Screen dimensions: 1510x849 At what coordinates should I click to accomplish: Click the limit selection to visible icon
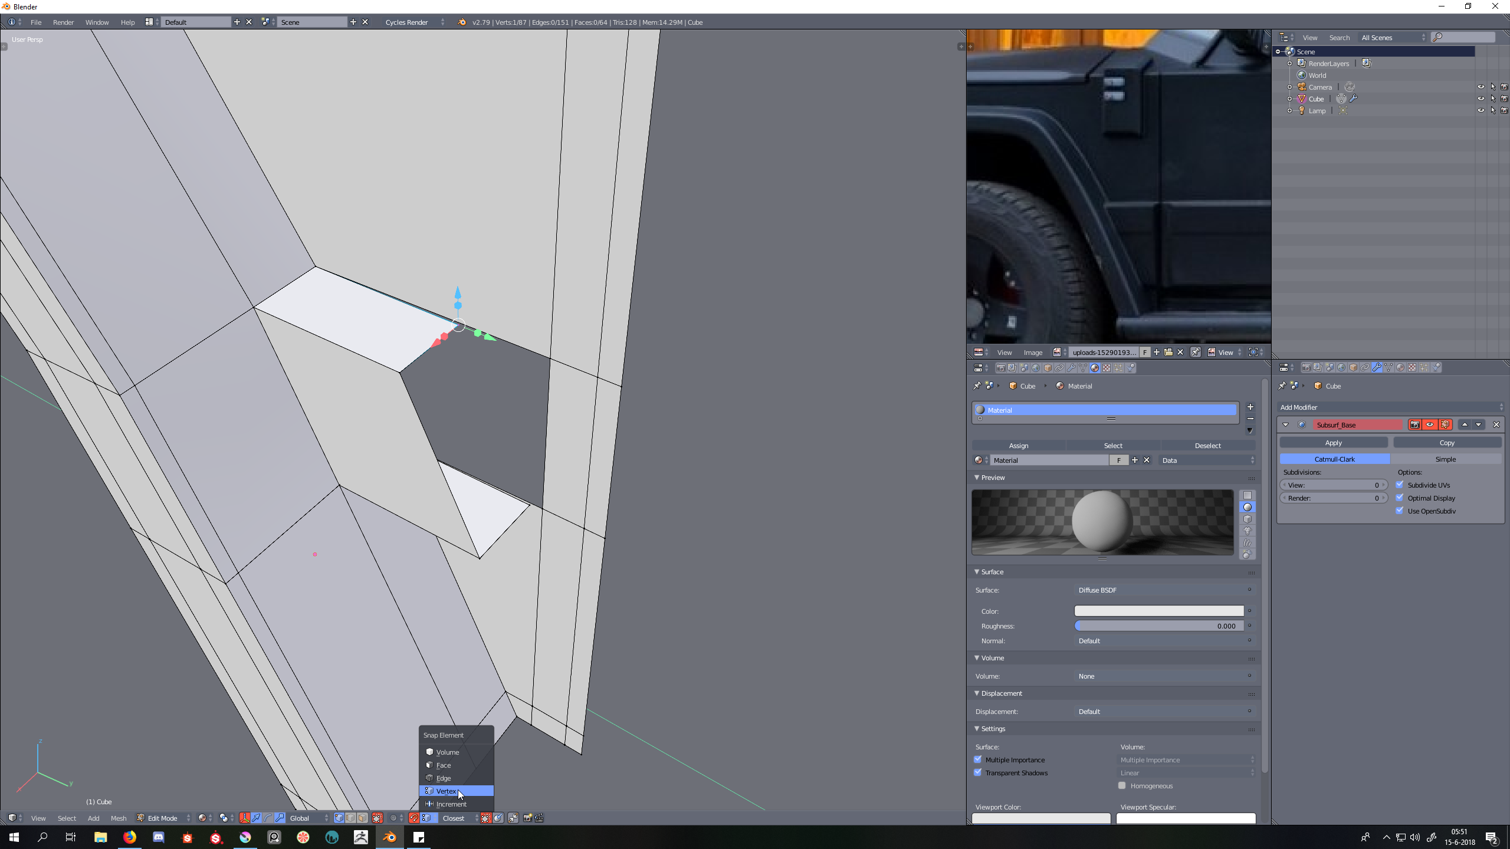[x=377, y=818]
